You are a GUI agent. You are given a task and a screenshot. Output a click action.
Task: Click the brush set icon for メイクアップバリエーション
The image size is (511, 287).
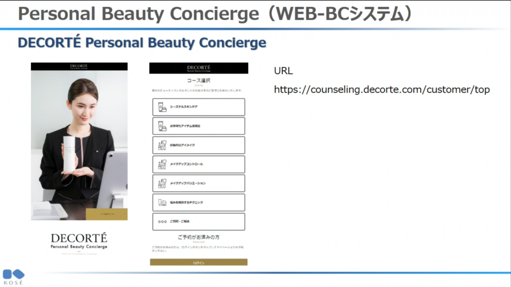[162, 183]
